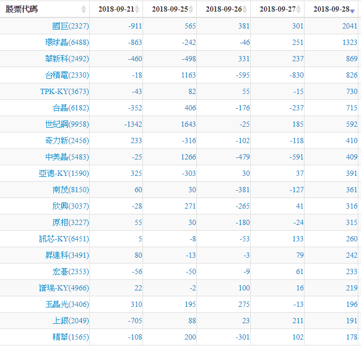This screenshot has width=361, height=347.
Task: Select the 台積電(2330) stock link
Action: click(x=67, y=76)
